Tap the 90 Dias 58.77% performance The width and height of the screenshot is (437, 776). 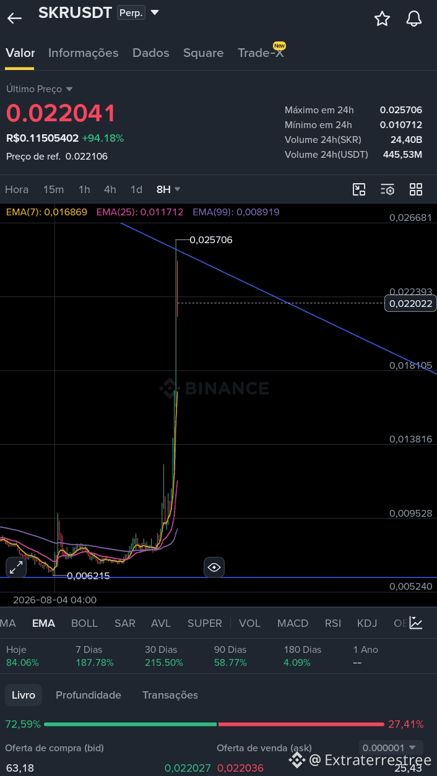(x=230, y=656)
